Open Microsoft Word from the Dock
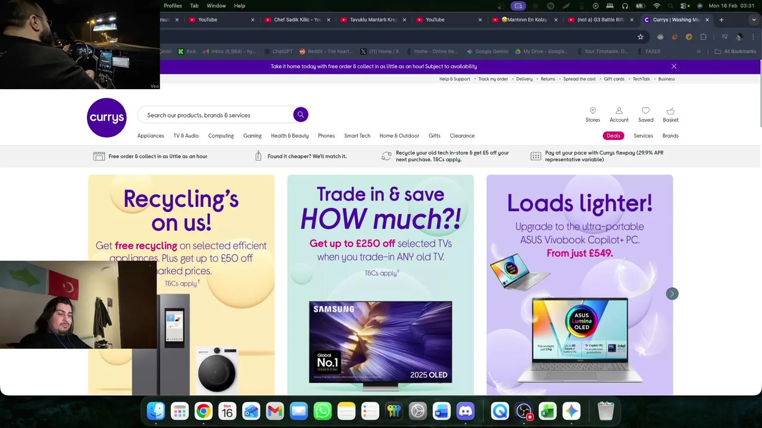 [x=442, y=411]
